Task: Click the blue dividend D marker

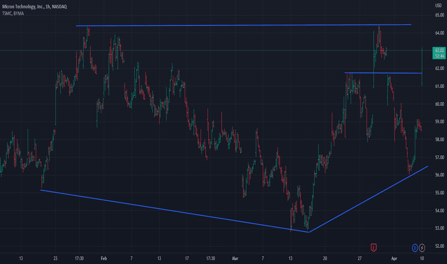Action: coord(415,248)
